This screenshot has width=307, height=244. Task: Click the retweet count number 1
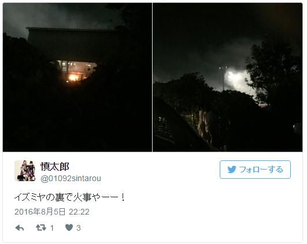coord(52,228)
